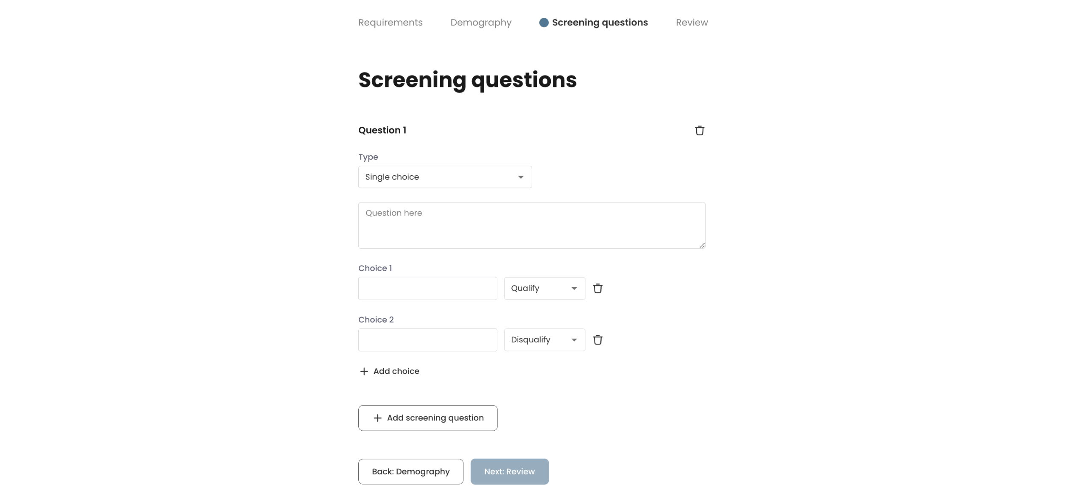Open the question Type dropdown
This screenshot has width=1077, height=499.
coord(444,177)
